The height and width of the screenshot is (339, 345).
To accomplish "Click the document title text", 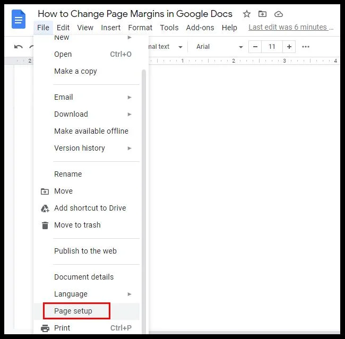I will tap(135, 14).
